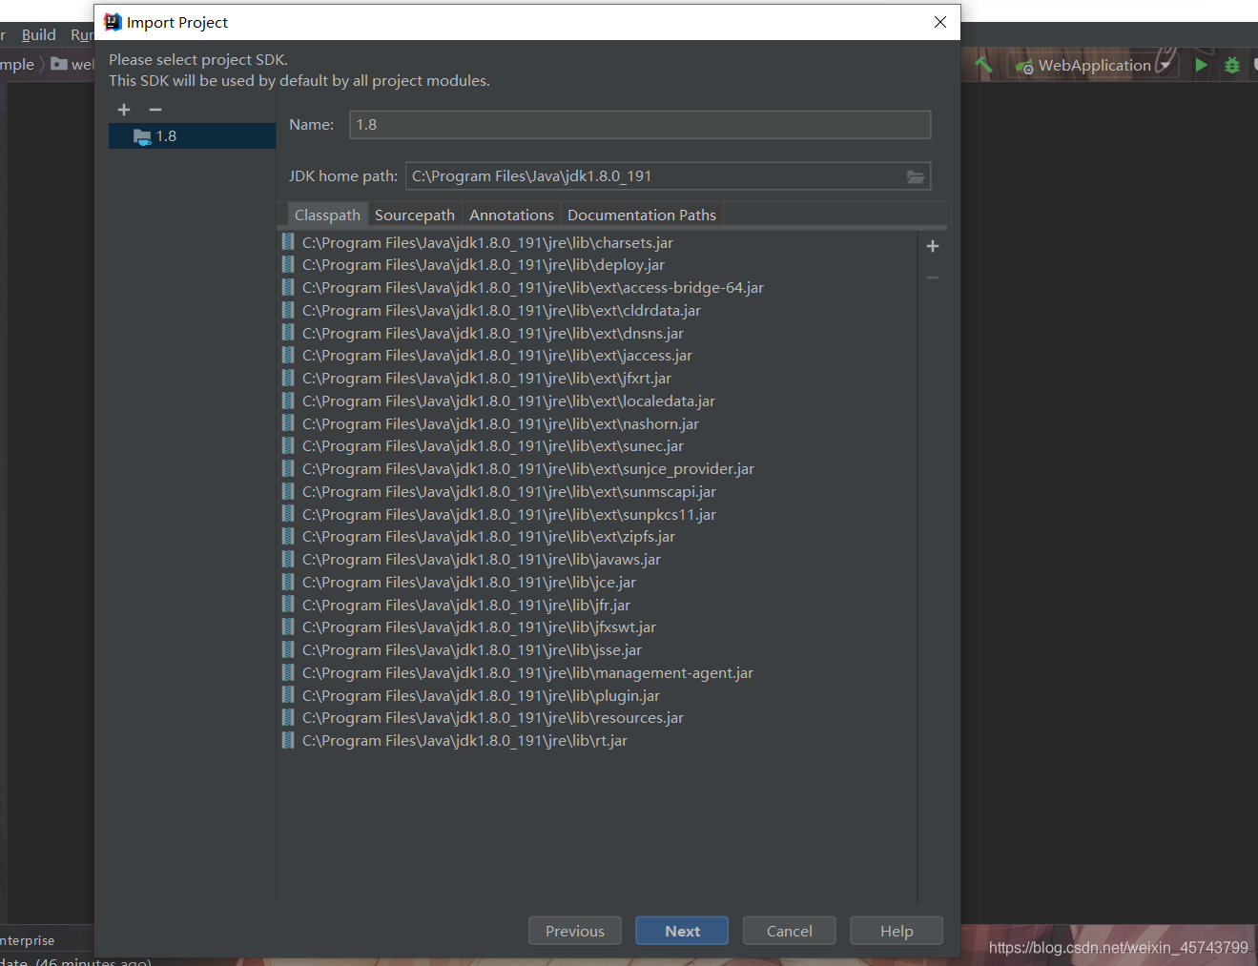Select the 1.8 SDK entry

(192, 136)
